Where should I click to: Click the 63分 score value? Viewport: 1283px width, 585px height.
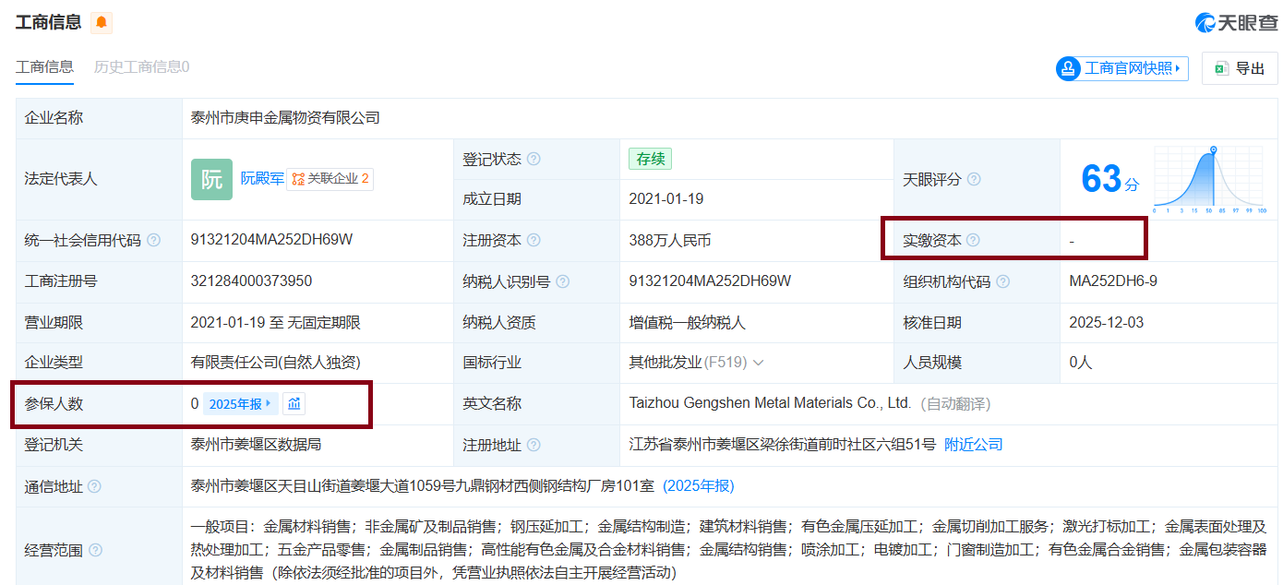(1110, 179)
